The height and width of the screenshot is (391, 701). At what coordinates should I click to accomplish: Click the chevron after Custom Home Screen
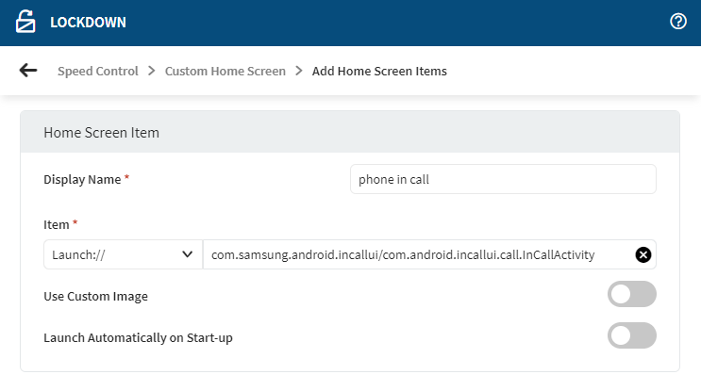click(299, 71)
